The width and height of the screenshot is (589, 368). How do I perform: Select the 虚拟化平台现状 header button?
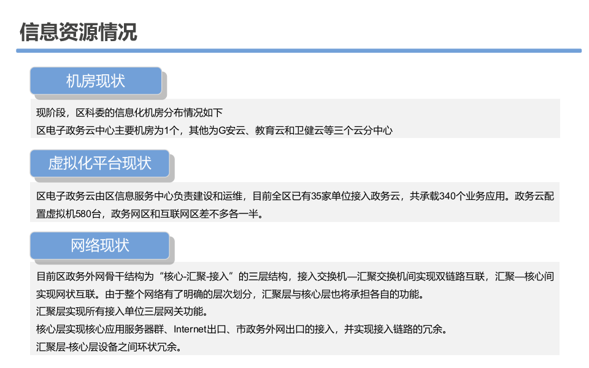99,163
